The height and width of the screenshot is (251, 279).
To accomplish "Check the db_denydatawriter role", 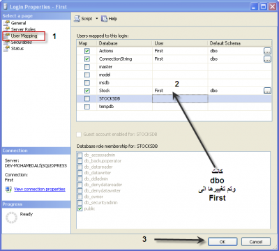I will click(x=80, y=190).
